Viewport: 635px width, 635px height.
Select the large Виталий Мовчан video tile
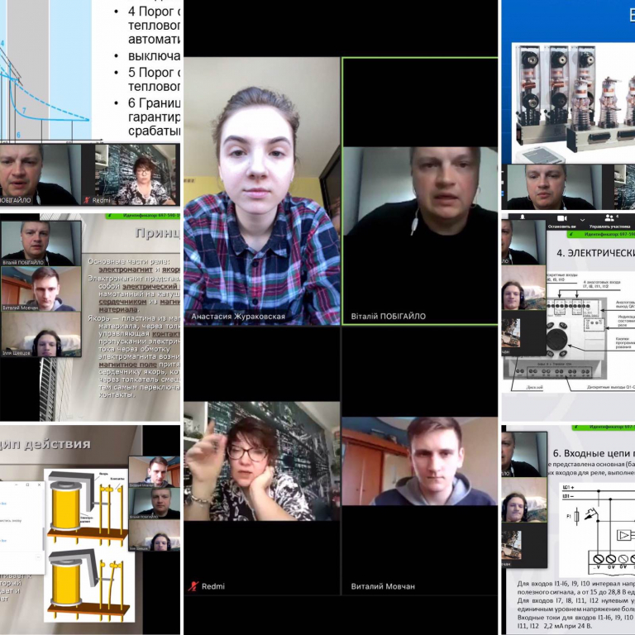tap(420, 461)
